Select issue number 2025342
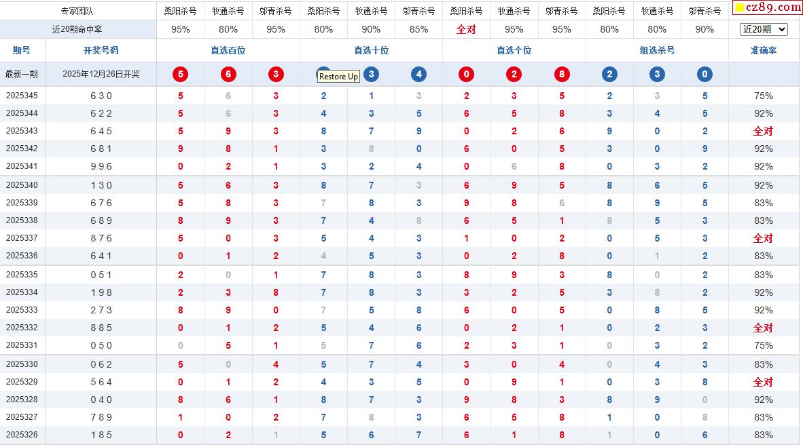The width and height of the screenshot is (803, 447). (x=22, y=149)
